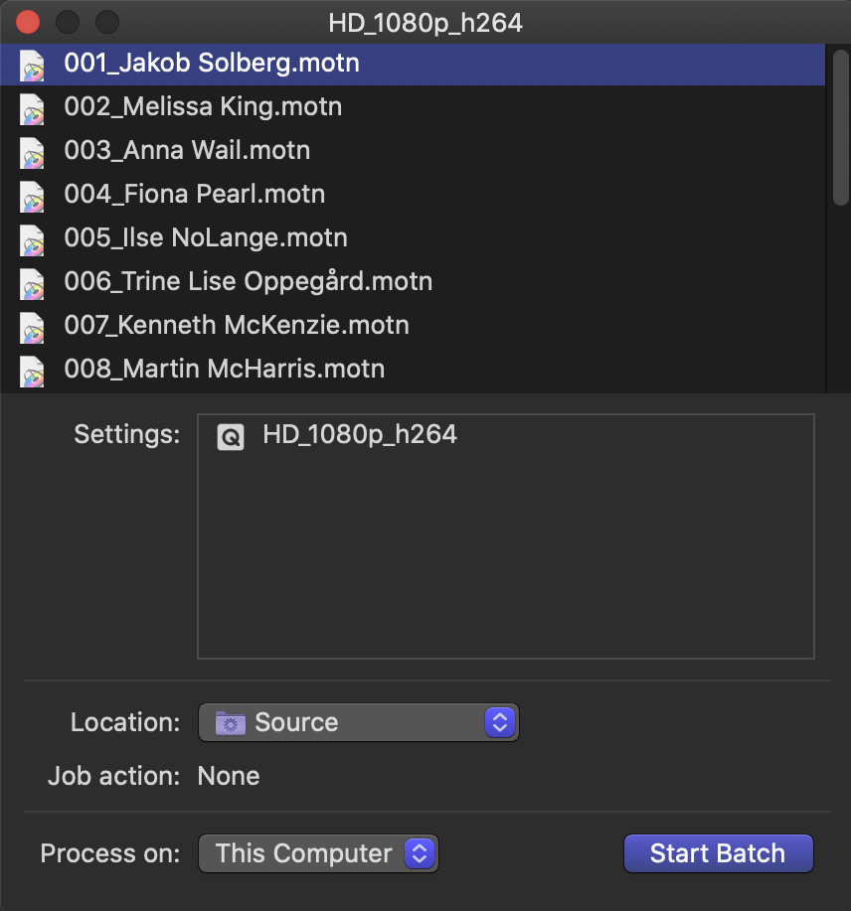Select the file name 006_Trine Lise Oppegård.motn
The image size is (851, 911).
click(x=249, y=281)
